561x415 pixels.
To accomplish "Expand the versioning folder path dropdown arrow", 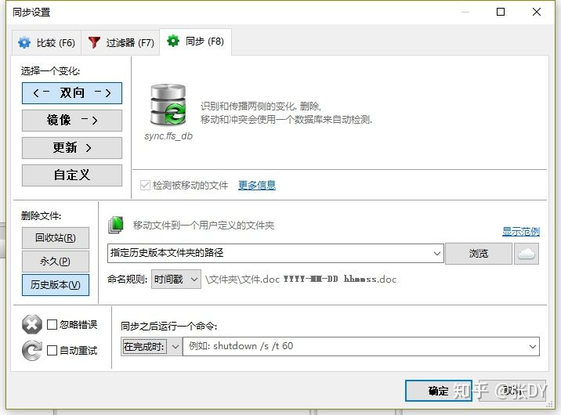I will tap(437, 254).
